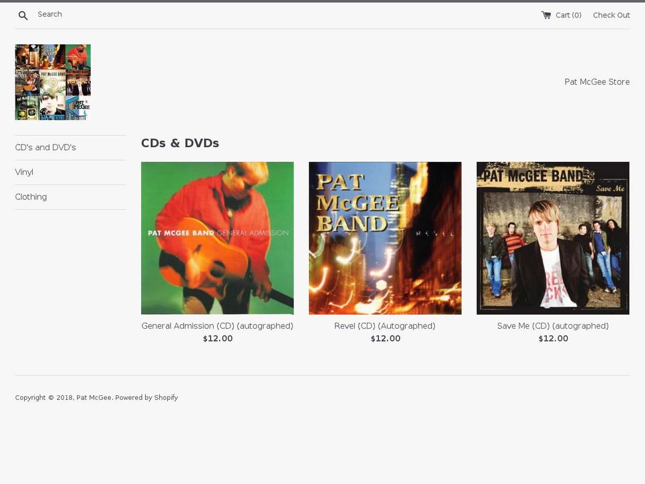
Task: Click Save Me (CD) (autographed) title
Action: click(553, 326)
